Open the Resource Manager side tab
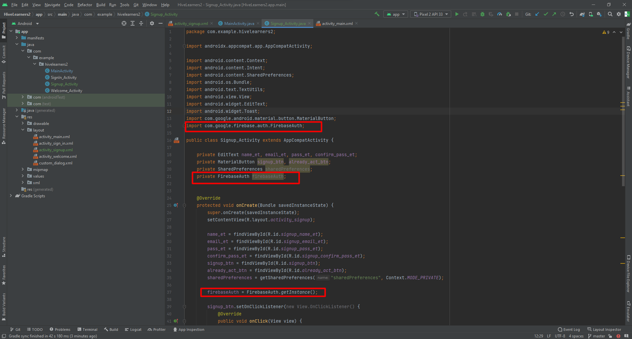The width and height of the screenshot is (632, 339). pyautogui.click(x=4, y=126)
